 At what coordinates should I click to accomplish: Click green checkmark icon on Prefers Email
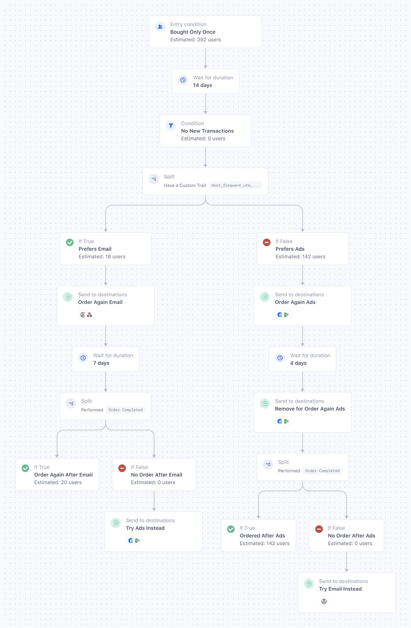click(x=70, y=243)
